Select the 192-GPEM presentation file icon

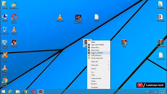tap(161, 18)
